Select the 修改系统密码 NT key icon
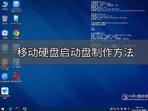Screen dimensions: 148x111 16,78
